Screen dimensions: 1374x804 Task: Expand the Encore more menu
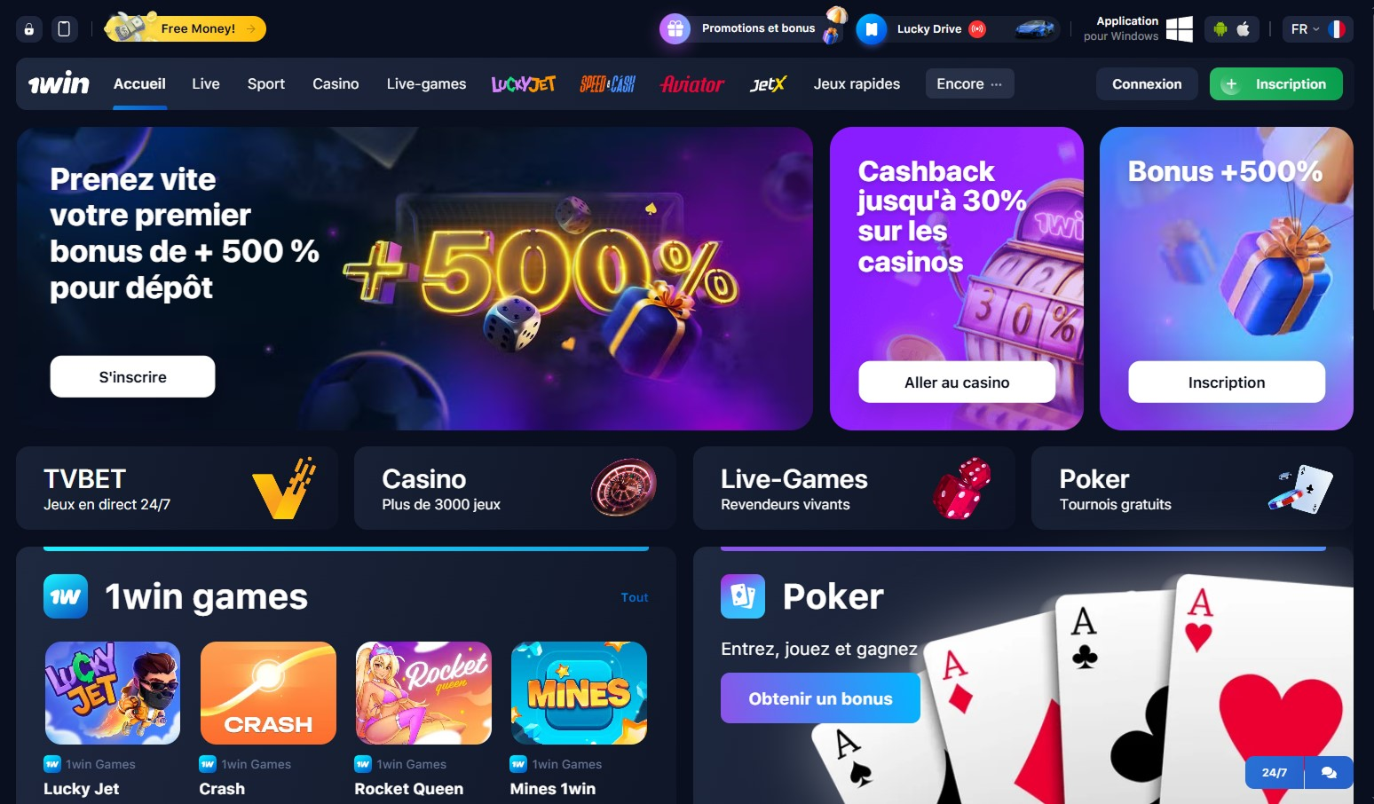[x=969, y=84]
